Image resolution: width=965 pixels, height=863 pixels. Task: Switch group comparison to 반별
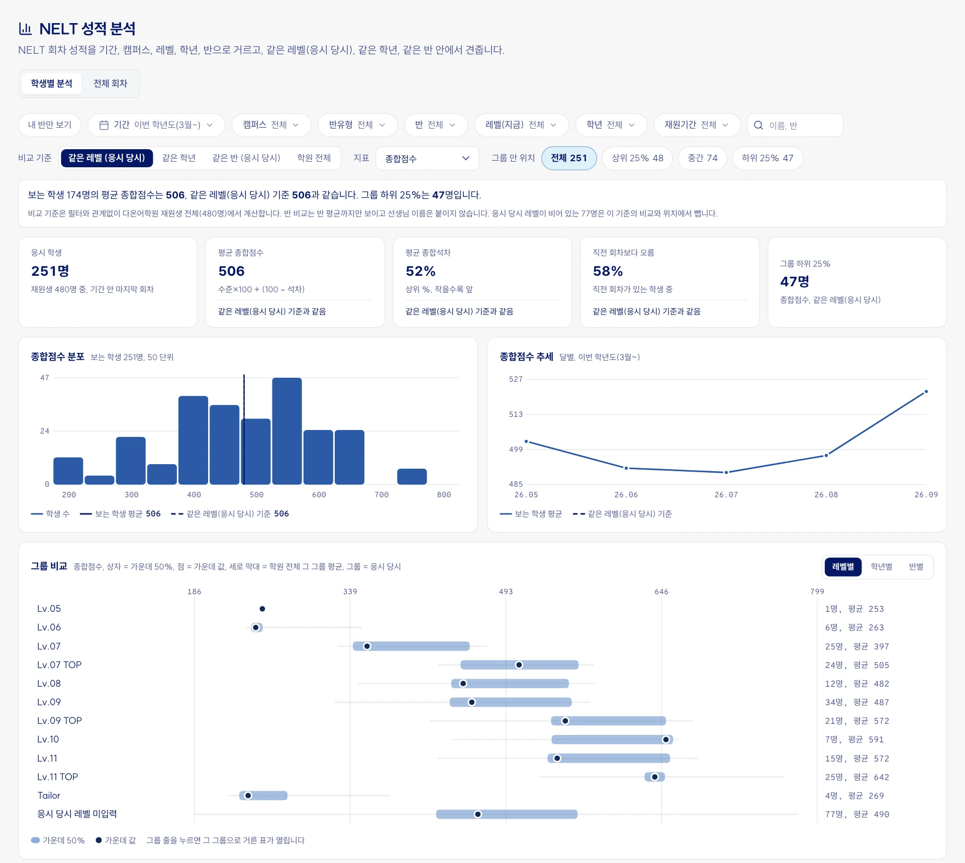(x=916, y=567)
